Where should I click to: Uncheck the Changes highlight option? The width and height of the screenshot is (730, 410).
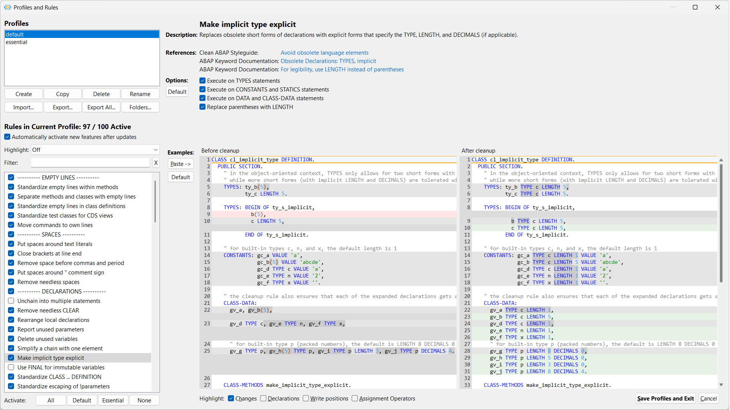pyautogui.click(x=231, y=399)
